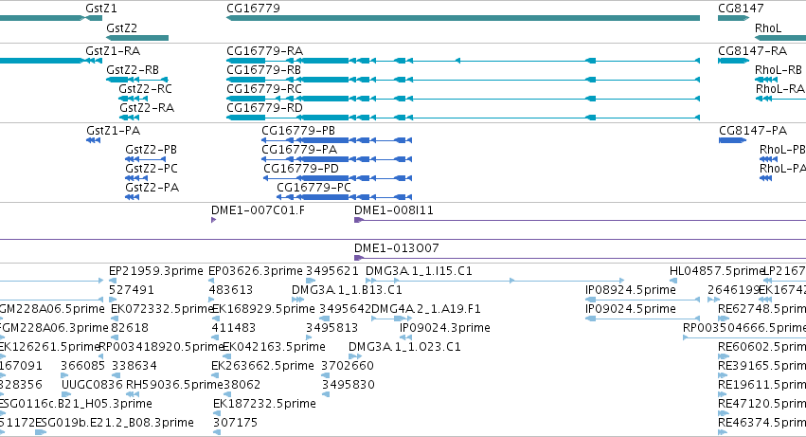This screenshot has width=806, height=437.
Task: Select DMG3A.1_1.O23.C1 feature label
Action: (404, 347)
